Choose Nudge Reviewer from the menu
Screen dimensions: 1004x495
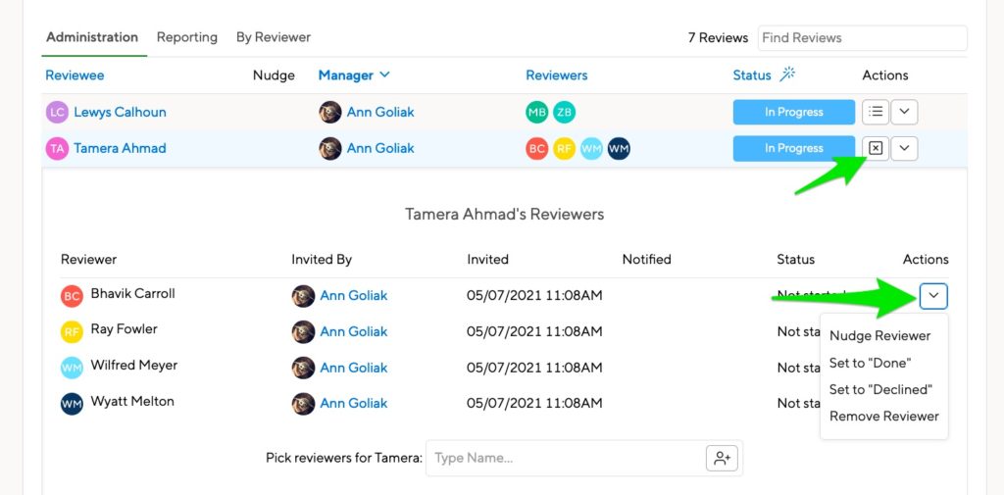point(879,335)
